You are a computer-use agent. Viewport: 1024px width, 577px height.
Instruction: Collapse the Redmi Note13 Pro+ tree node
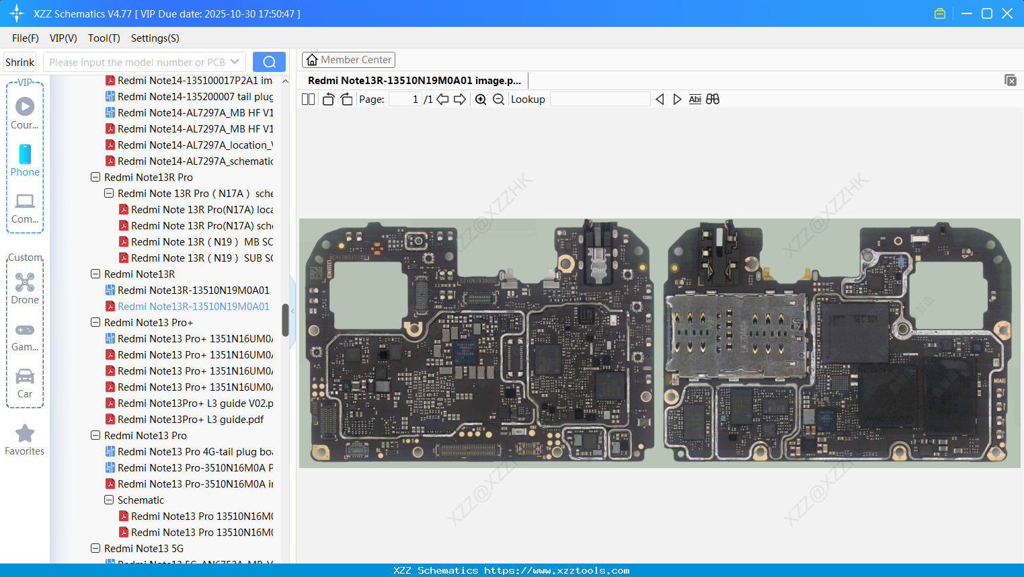point(95,323)
